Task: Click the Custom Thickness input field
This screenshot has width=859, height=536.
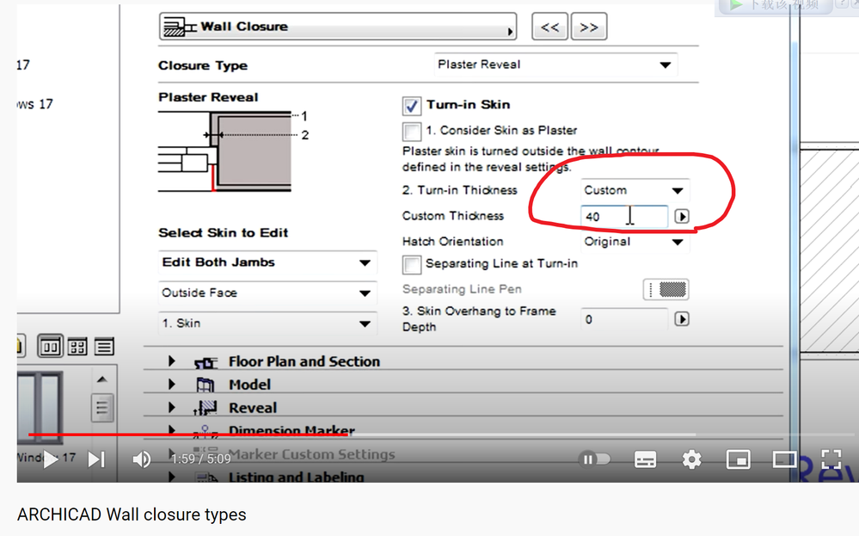Action: point(624,217)
